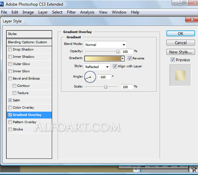Uncheck the Reverse gradient checkbox
The width and height of the screenshot is (198, 175).
(130, 58)
